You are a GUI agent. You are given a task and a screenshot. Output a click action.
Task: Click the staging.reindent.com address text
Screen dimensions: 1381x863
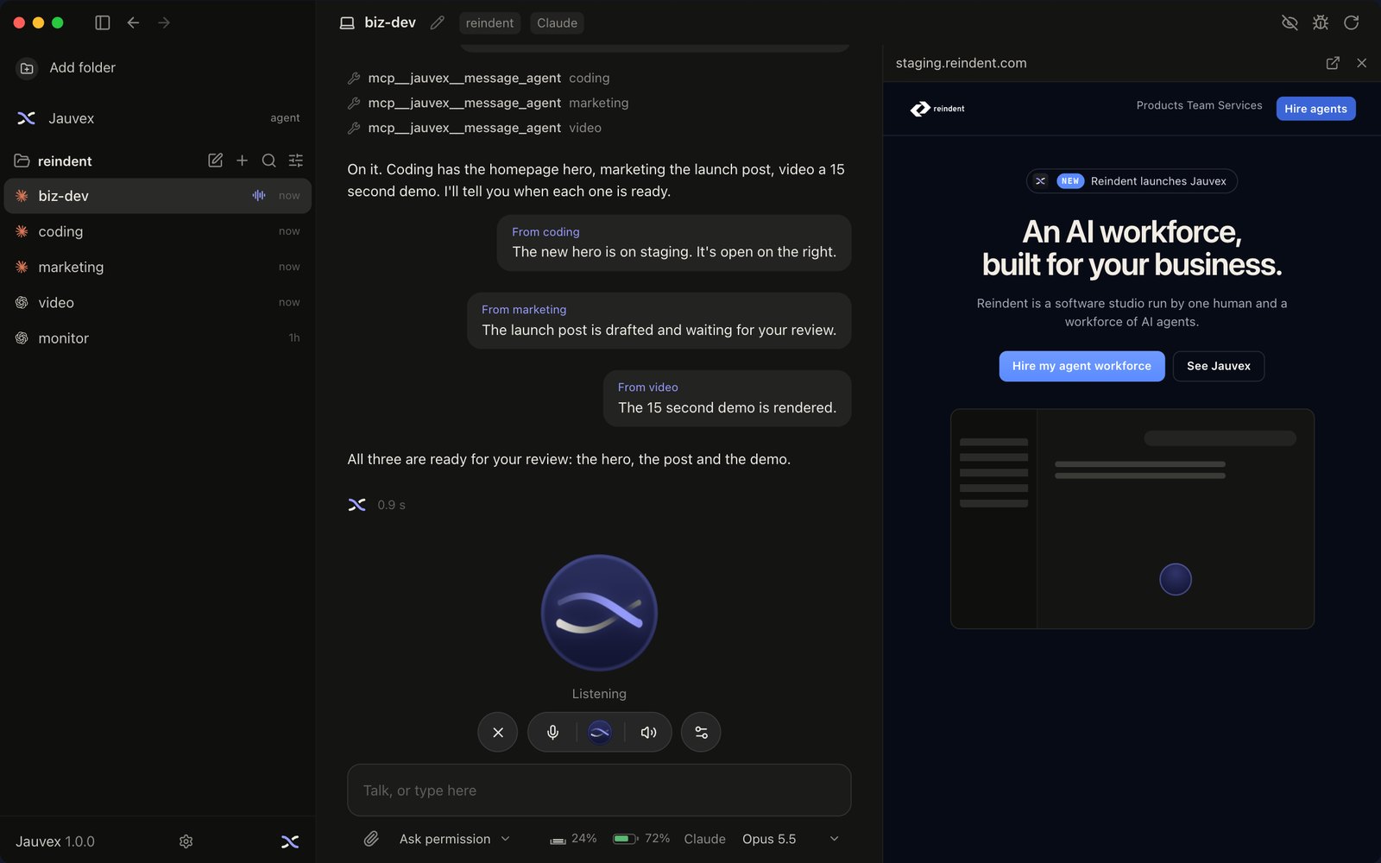(x=961, y=63)
